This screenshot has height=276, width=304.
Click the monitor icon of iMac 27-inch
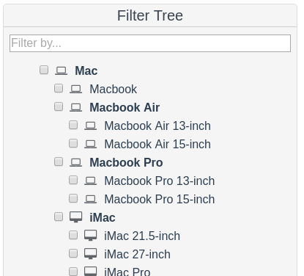coord(90,254)
